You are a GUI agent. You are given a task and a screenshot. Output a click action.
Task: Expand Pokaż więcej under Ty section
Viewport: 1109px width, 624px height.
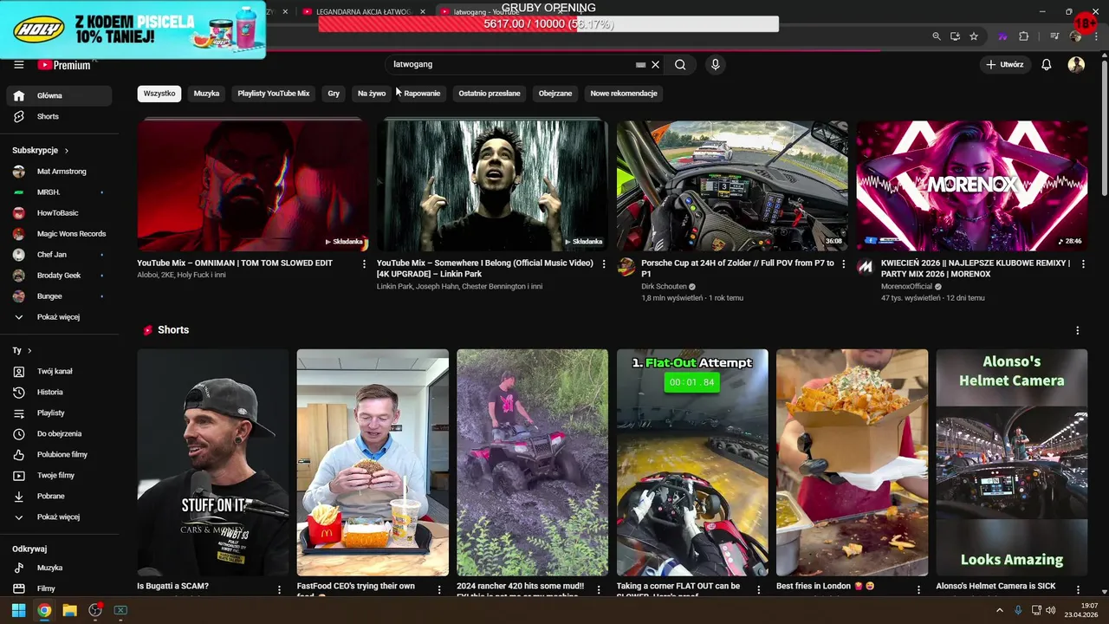59,517
